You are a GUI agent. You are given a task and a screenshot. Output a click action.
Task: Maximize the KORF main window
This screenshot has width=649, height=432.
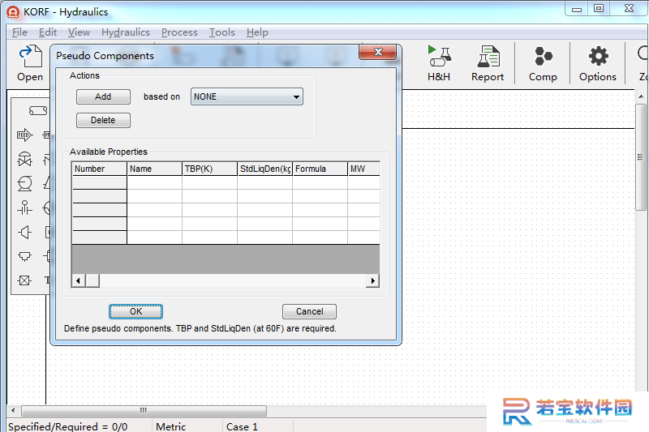[x=599, y=9]
